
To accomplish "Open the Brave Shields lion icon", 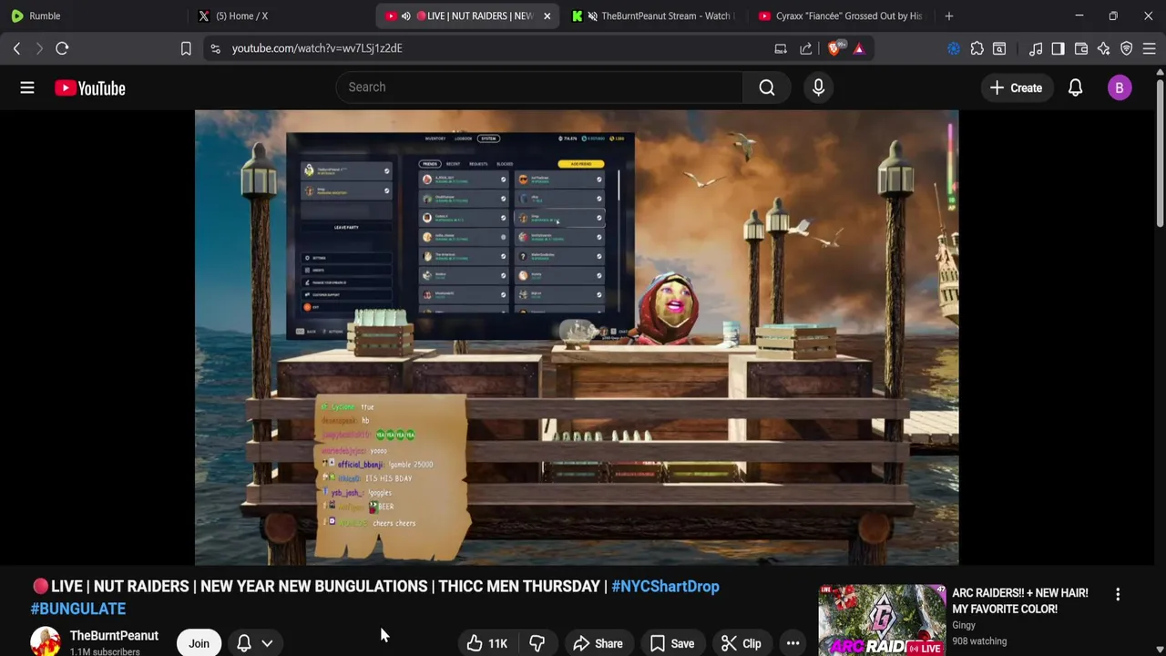I will point(834,48).
